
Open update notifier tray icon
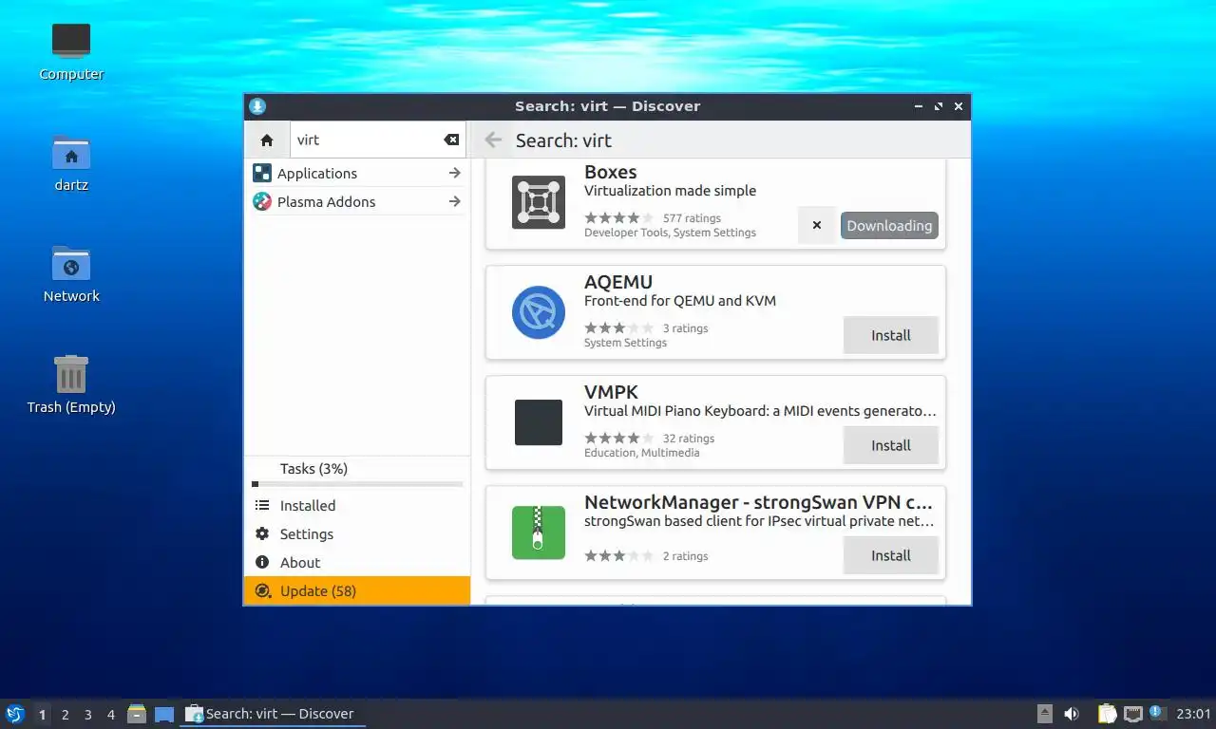(x=1158, y=713)
